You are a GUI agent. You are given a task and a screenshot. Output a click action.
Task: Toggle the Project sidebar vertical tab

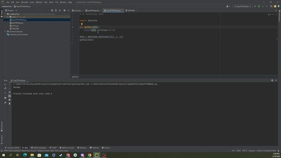click(2, 14)
